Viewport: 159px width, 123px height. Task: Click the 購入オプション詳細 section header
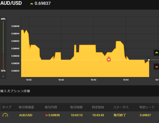(15, 91)
